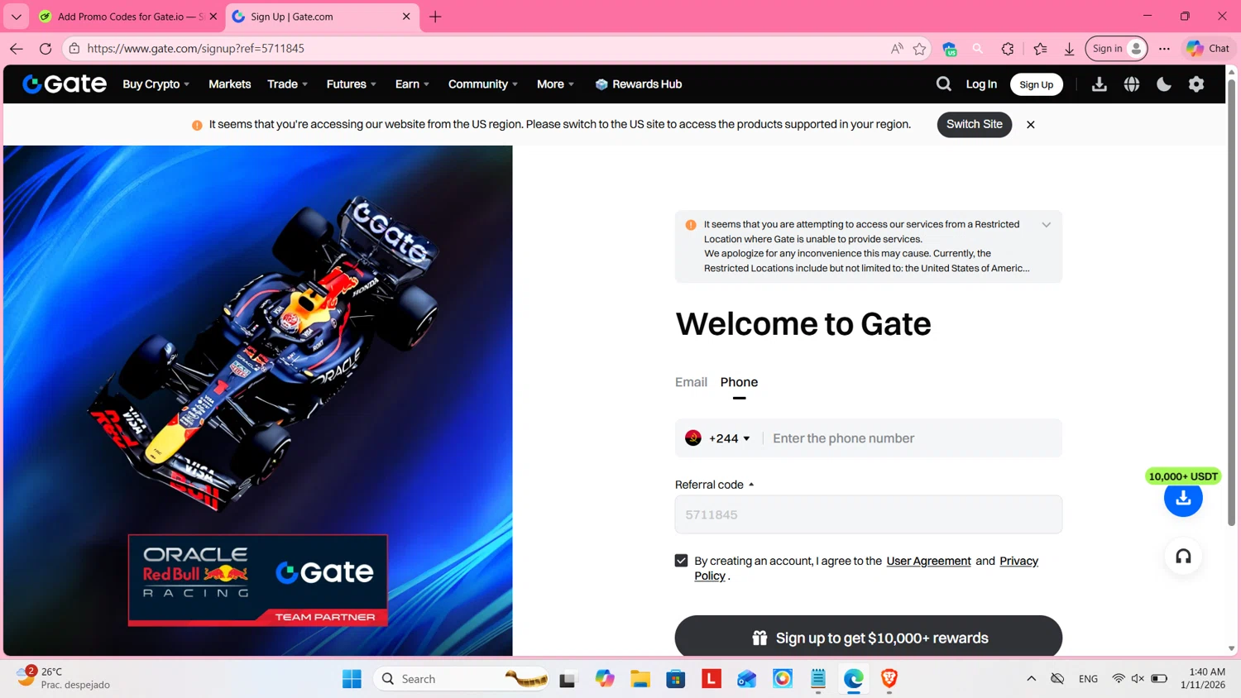Viewport: 1241px width, 698px height.
Task: Open the Copilot Chat button
Action: click(1208, 49)
